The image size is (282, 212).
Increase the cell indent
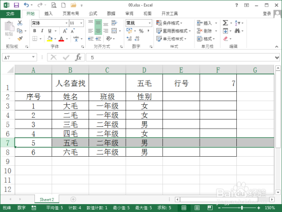tap(98, 39)
